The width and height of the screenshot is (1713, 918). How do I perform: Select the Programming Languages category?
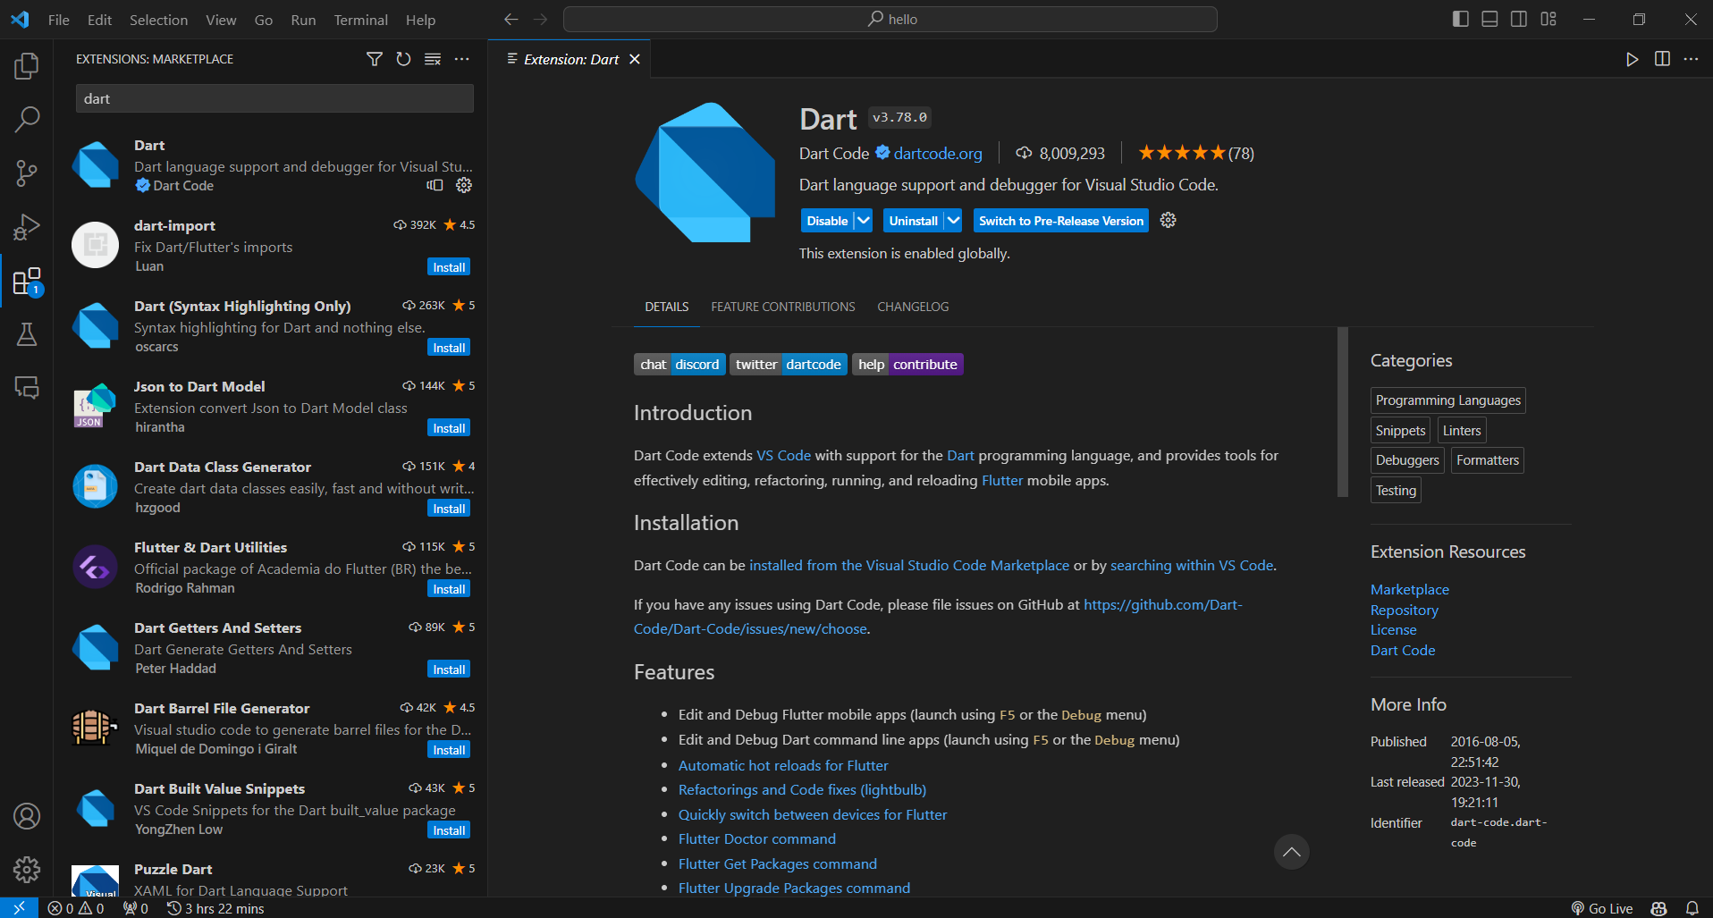click(1448, 400)
